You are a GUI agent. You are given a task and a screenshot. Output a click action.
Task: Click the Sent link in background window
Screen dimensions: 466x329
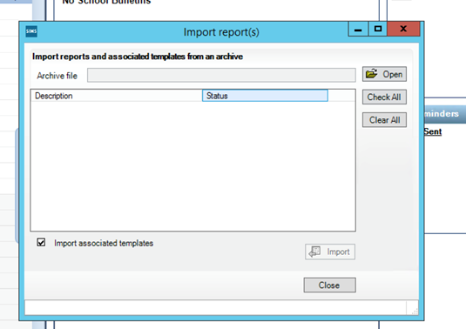tap(433, 131)
